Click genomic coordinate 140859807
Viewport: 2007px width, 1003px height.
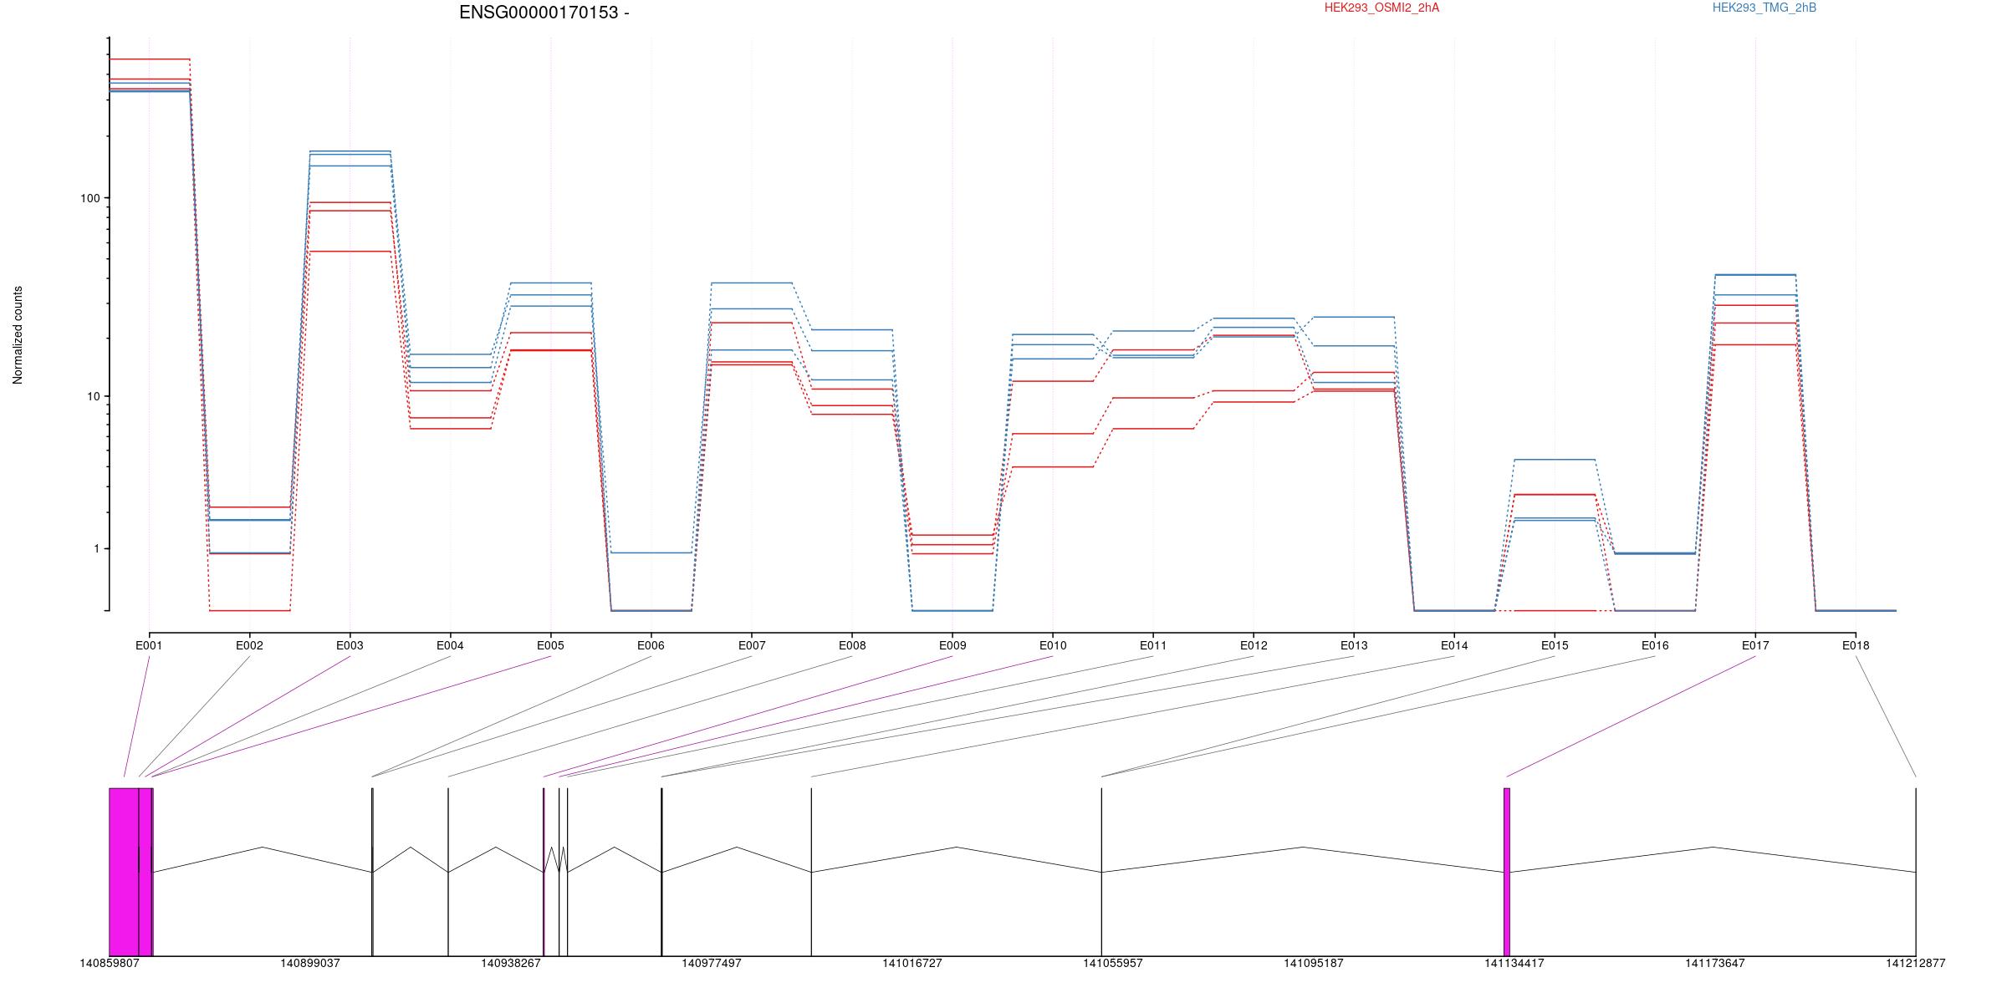110,964
